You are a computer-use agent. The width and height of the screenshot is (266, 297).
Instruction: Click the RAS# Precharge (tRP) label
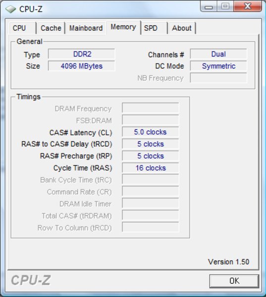pos(76,156)
